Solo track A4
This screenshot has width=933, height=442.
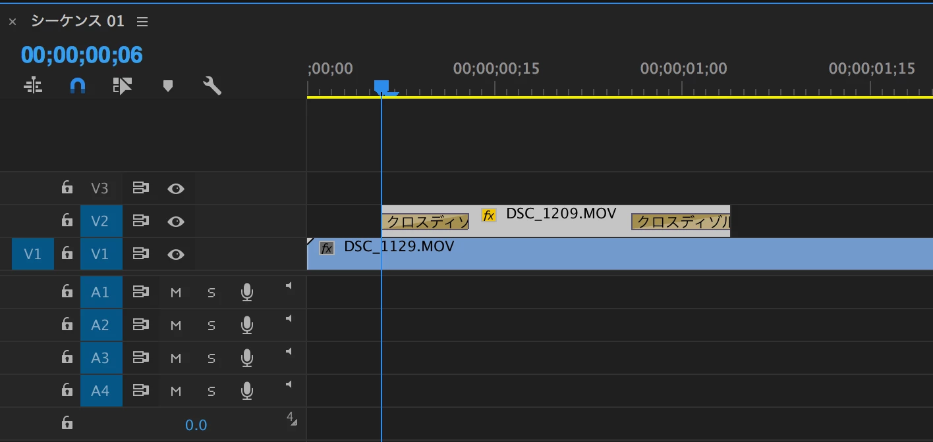click(x=212, y=391)
